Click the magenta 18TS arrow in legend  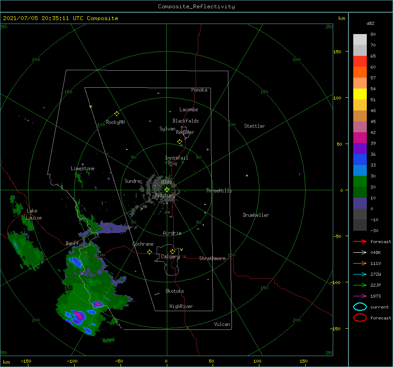pyautogui.click(x=360, y=296)
